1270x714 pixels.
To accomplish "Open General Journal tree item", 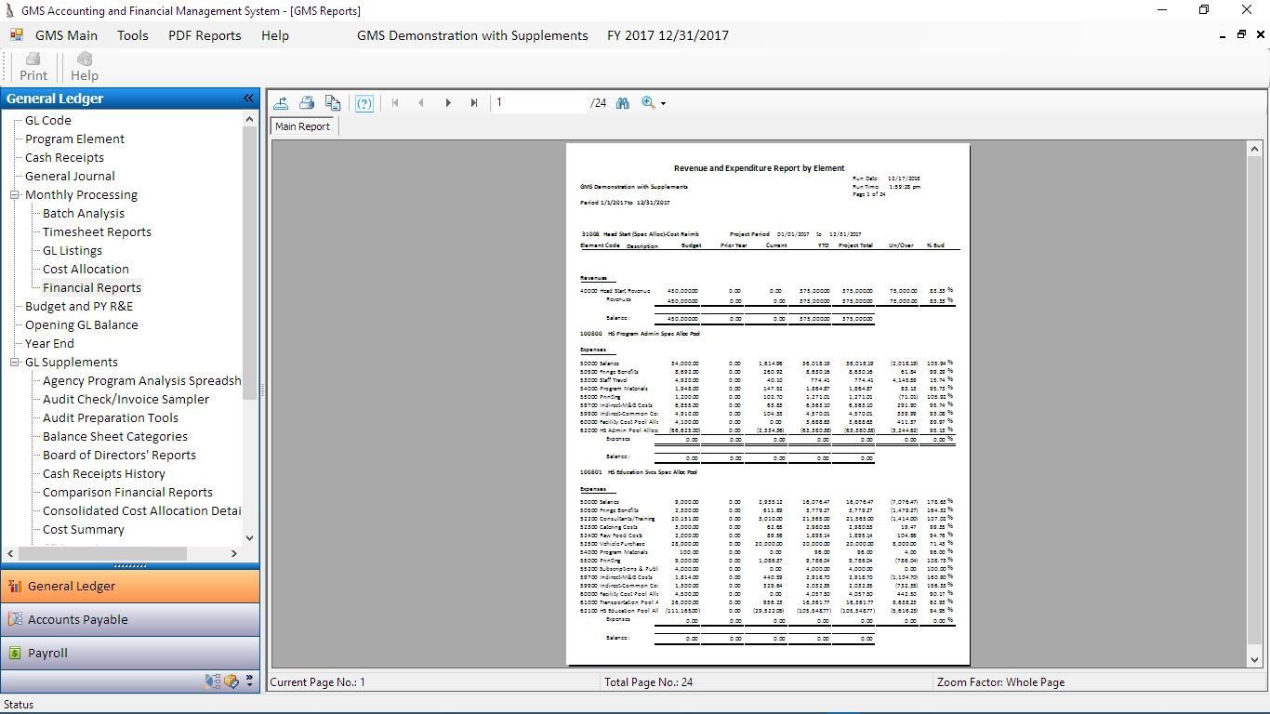I will pyautogui.click(x=70, y=176).
